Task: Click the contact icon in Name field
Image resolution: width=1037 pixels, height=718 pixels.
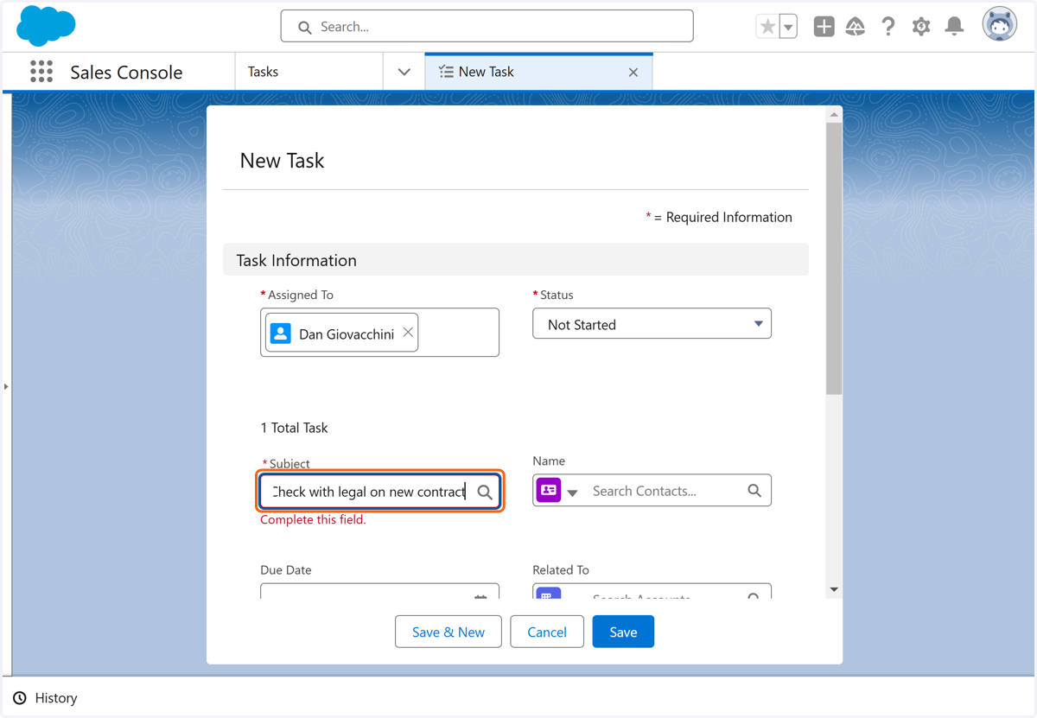Action: (549, 490)
